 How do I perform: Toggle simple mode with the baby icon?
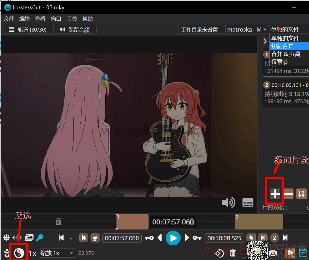pyautogui.click(x=7, y=253)
